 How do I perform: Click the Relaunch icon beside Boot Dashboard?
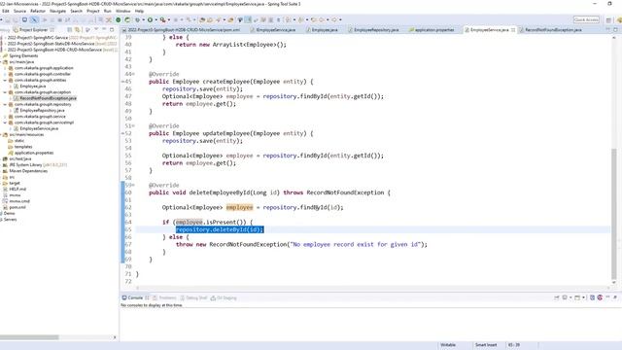coord(127,19)
